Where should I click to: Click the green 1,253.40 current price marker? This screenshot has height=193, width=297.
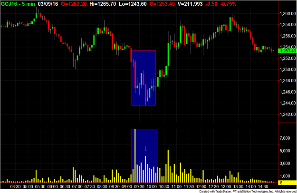click(287, 51)
